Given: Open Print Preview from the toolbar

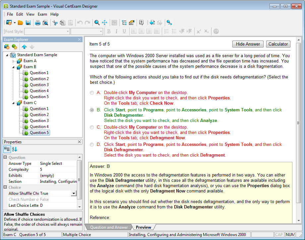Looking at the screenshot, I should click(45, 23).
